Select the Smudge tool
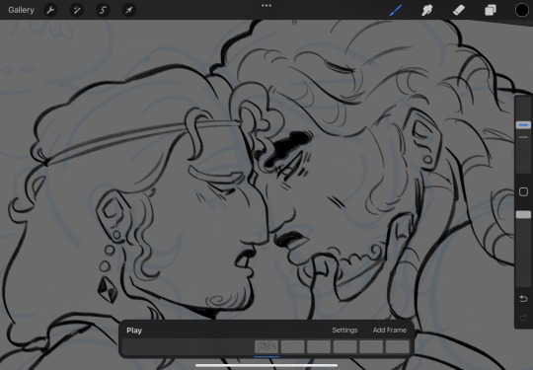This screenshot has width=533, height=370. [x=427, y=10]
